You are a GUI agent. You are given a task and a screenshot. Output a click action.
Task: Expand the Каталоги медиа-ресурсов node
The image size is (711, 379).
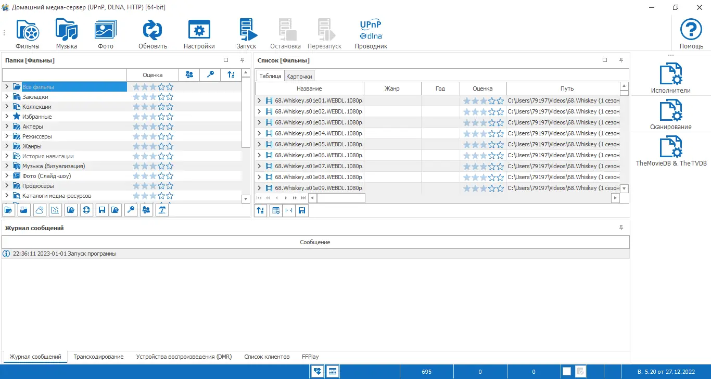click(x=7, y=196)
